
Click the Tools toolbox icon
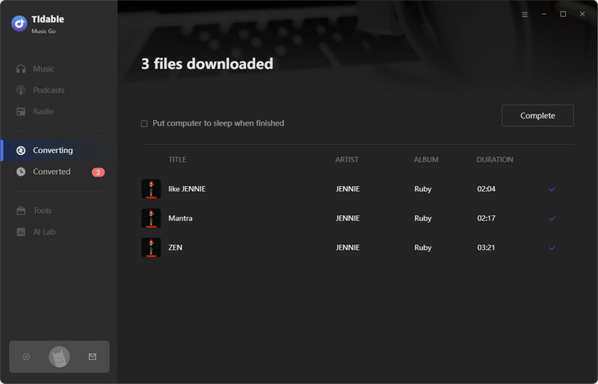coord(21,211)
